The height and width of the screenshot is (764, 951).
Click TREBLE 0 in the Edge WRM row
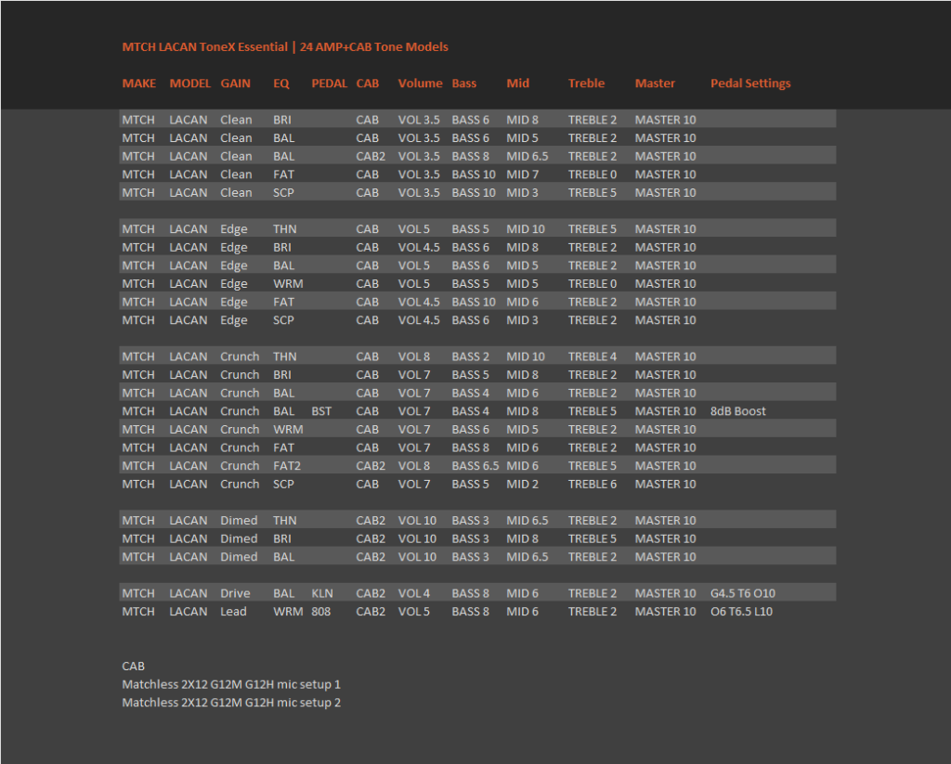593,284
